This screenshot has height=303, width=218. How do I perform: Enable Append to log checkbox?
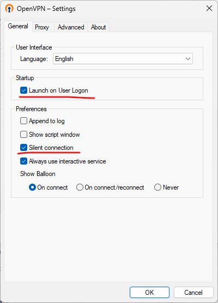[x=23, y=121]
